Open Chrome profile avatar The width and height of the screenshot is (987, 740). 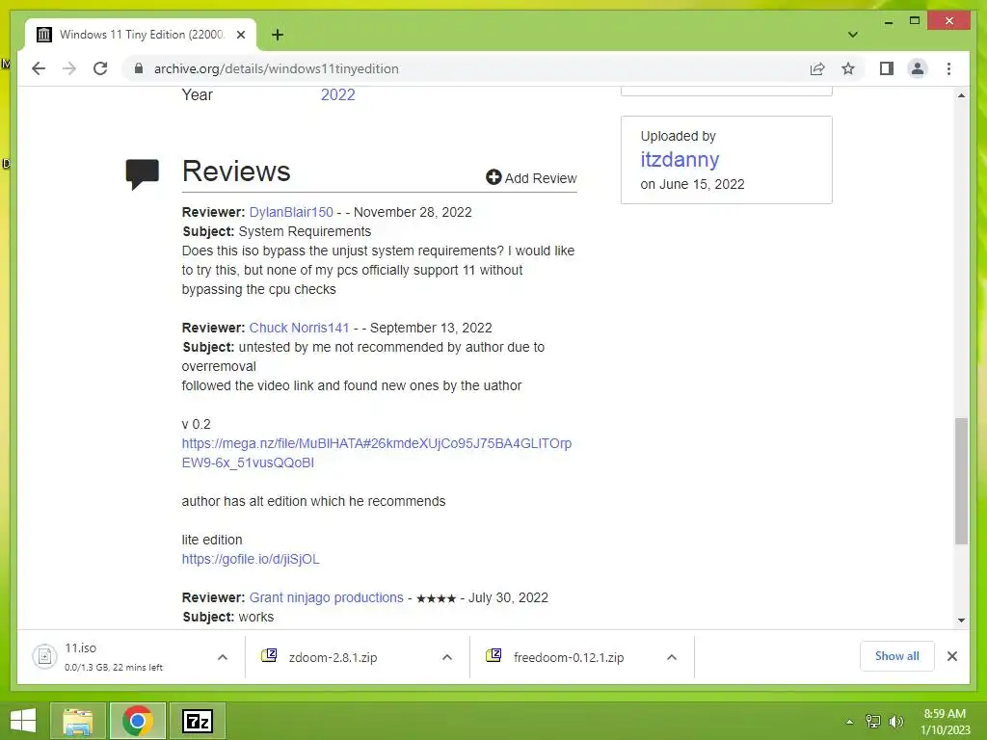click(x=918, y=68)
